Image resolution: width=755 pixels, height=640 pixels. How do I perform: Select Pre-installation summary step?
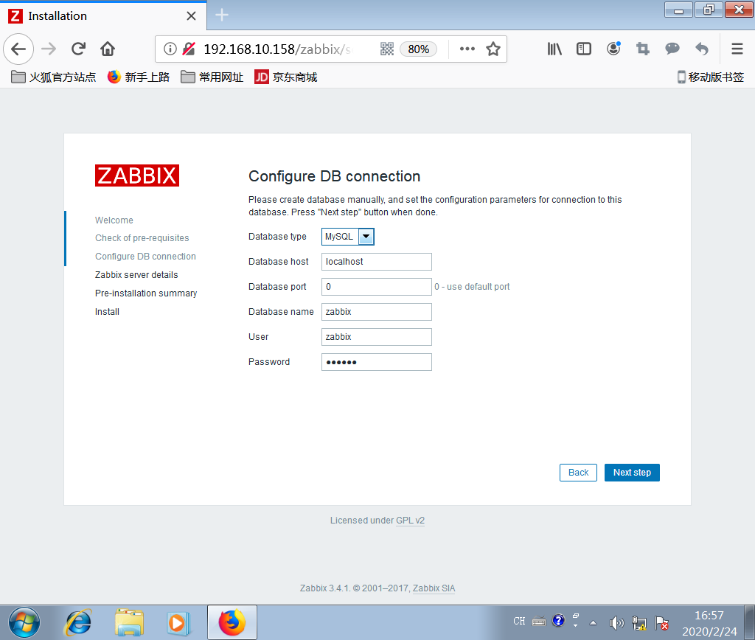click(x=146, y=293)
